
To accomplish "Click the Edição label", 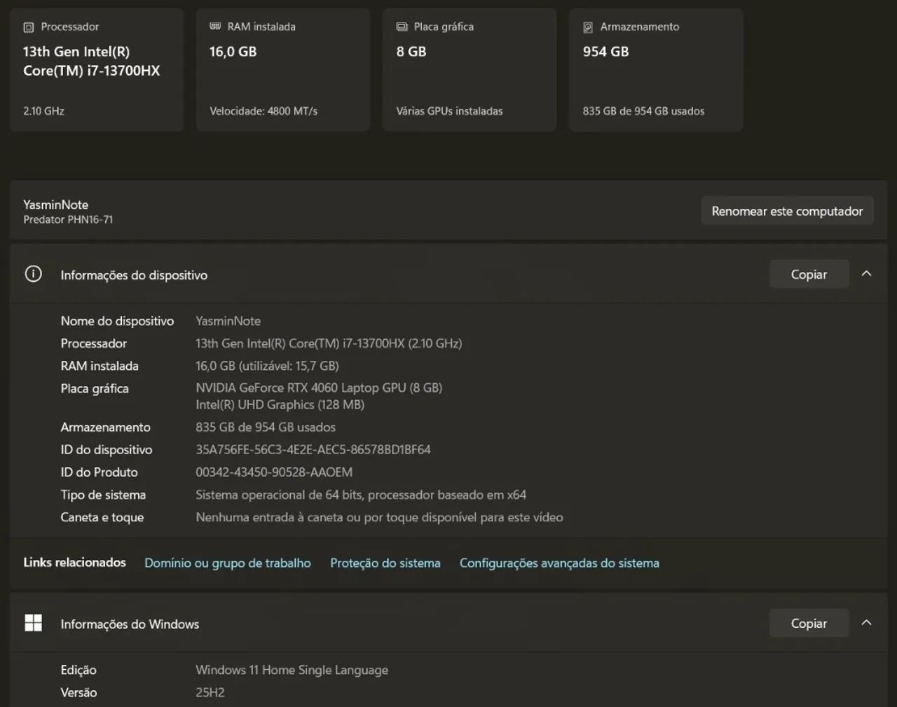I will pos(78,670).
